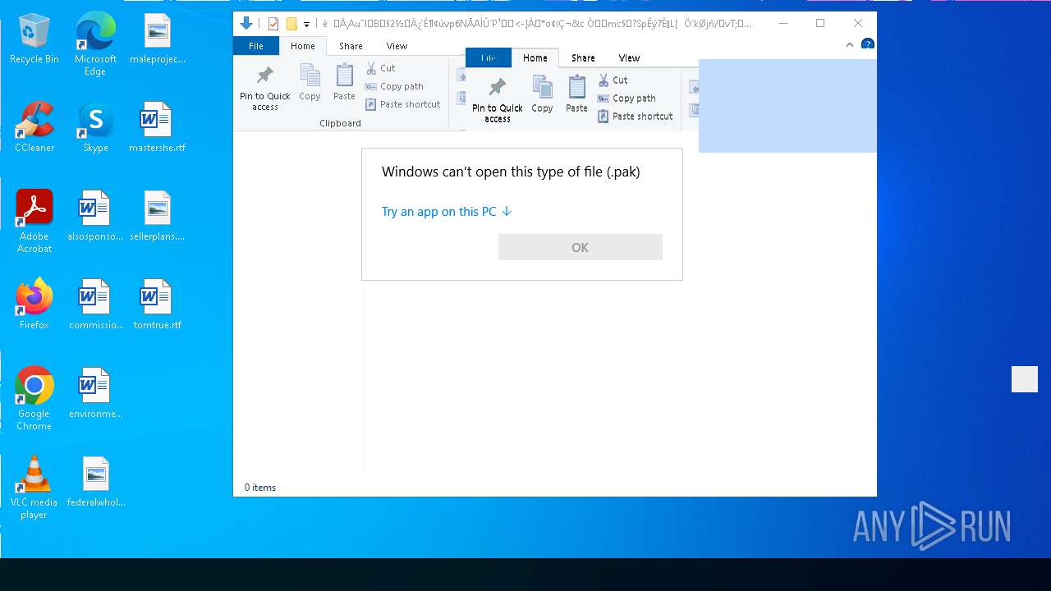
Task: Launch Google Chrome from the desktop
Action: coord(34,399)
